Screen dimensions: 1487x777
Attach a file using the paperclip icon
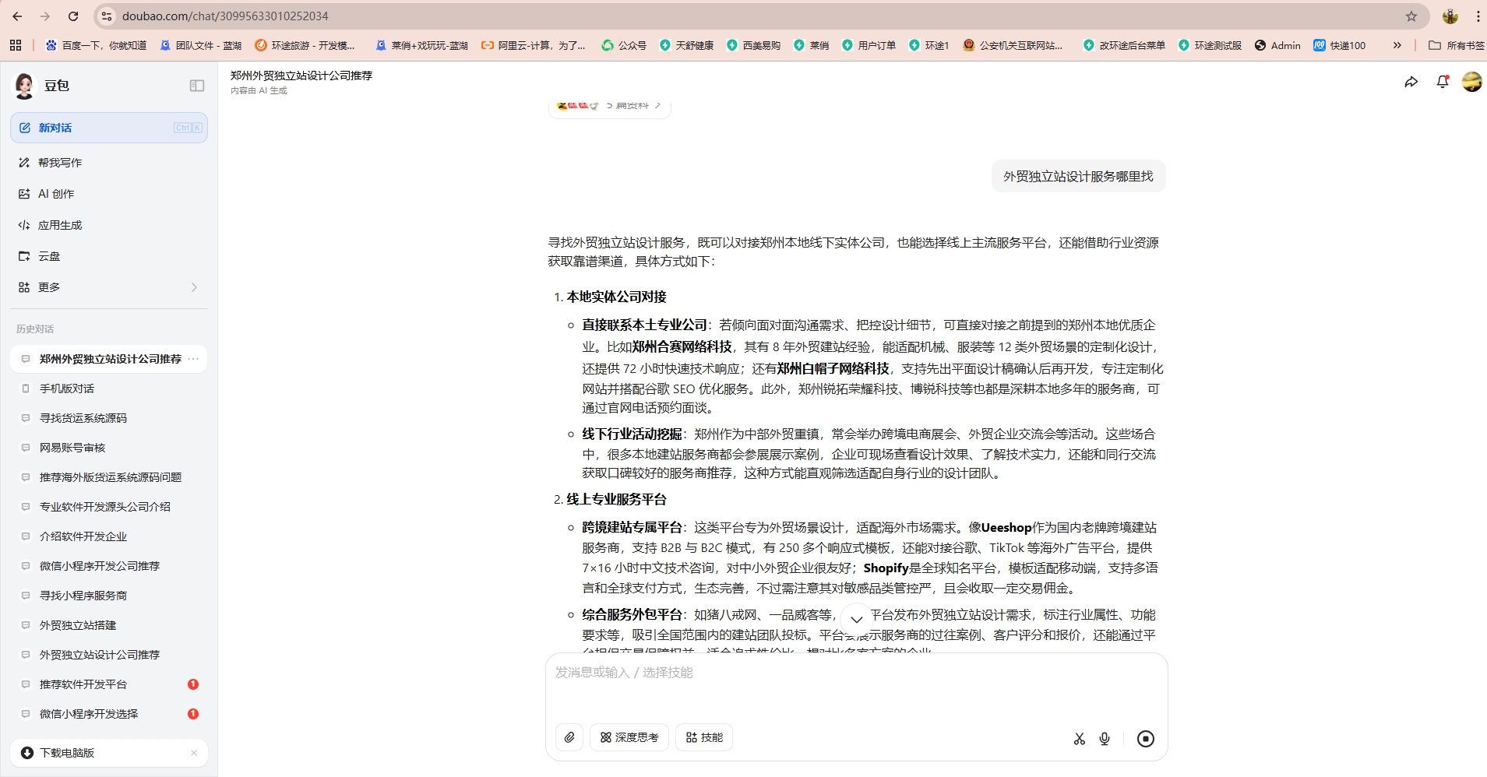pyautogui.click(x=569, y=737)
